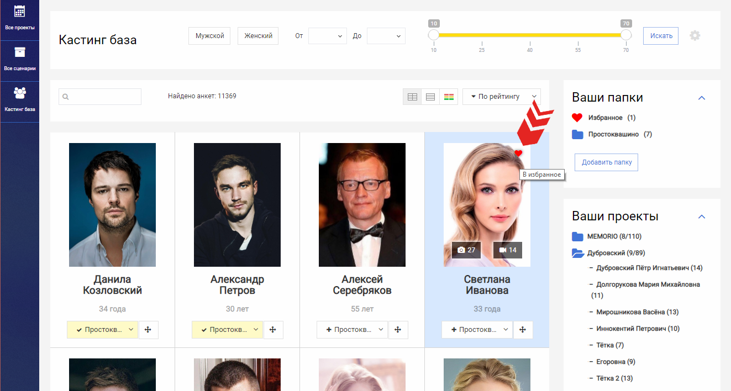Click the move icon under Александр Петров

click(273, 330)
